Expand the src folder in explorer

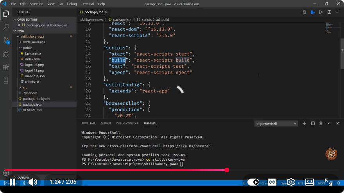coord(25,87)
